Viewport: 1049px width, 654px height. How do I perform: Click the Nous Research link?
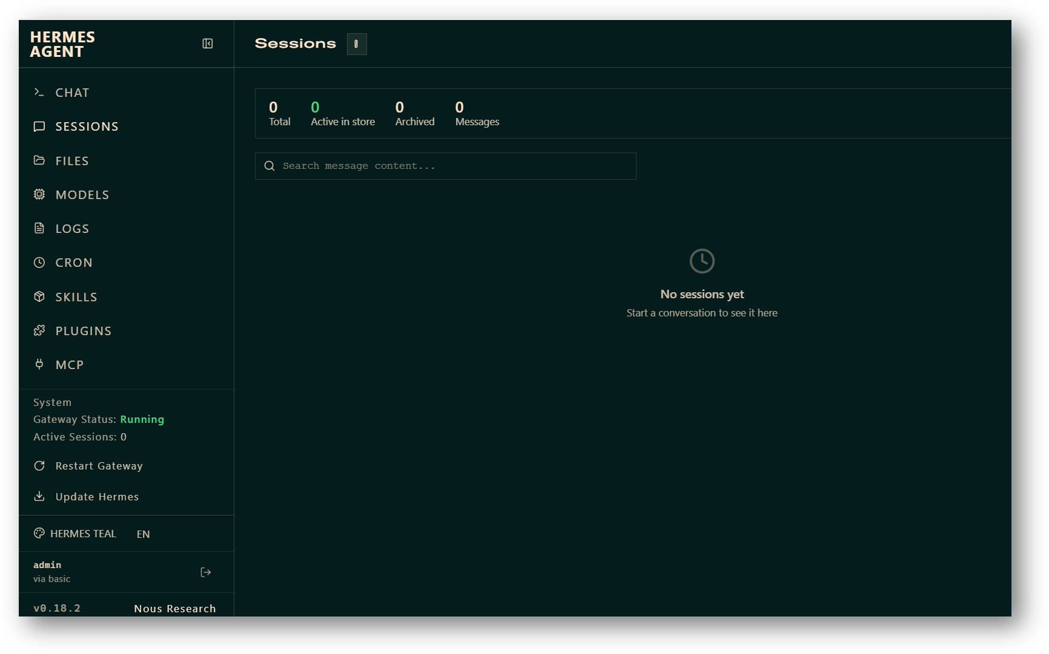point(175,609)
